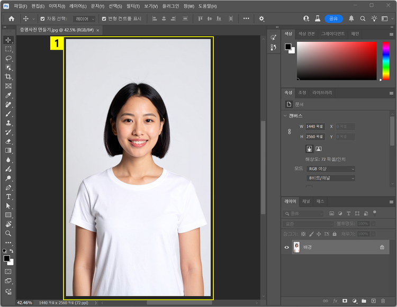Select the Crop tool in the toolbar

(8, 77)
